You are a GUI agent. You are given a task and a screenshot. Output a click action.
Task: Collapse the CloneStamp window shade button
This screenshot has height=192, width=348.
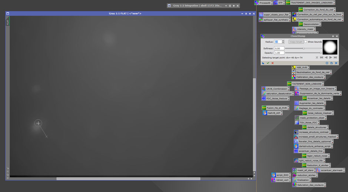click(333, 36)
